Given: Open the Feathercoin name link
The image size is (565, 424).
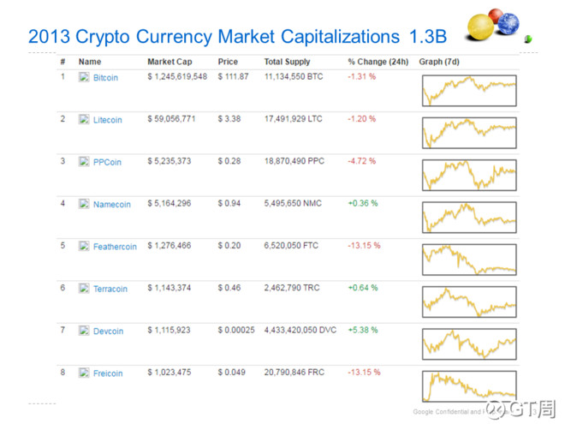Looking at the screenshot, I should tap(115, 247).
